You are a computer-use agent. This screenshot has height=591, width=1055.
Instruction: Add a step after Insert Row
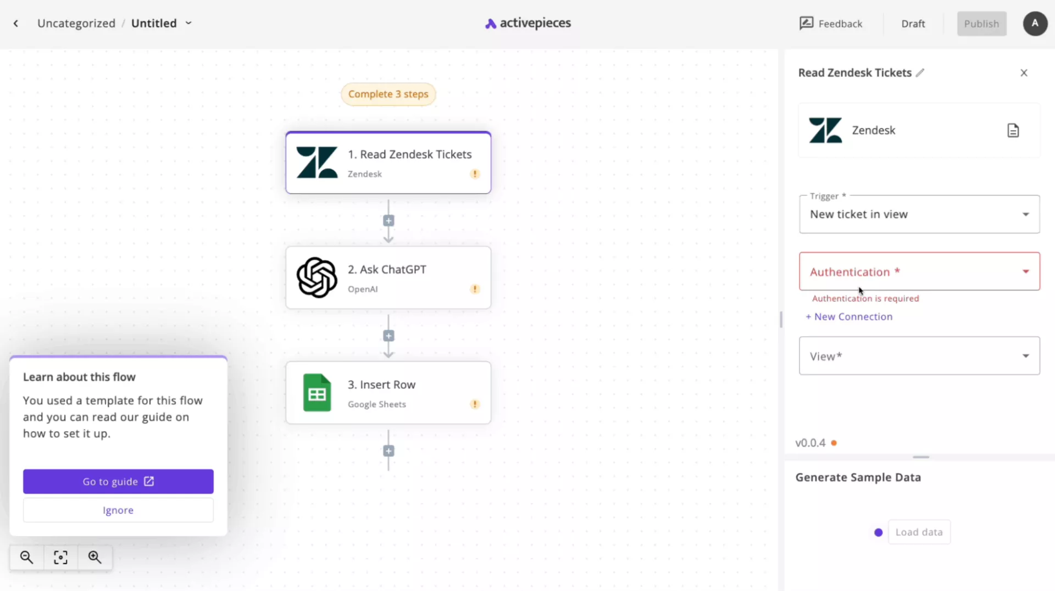click(388, 451)
